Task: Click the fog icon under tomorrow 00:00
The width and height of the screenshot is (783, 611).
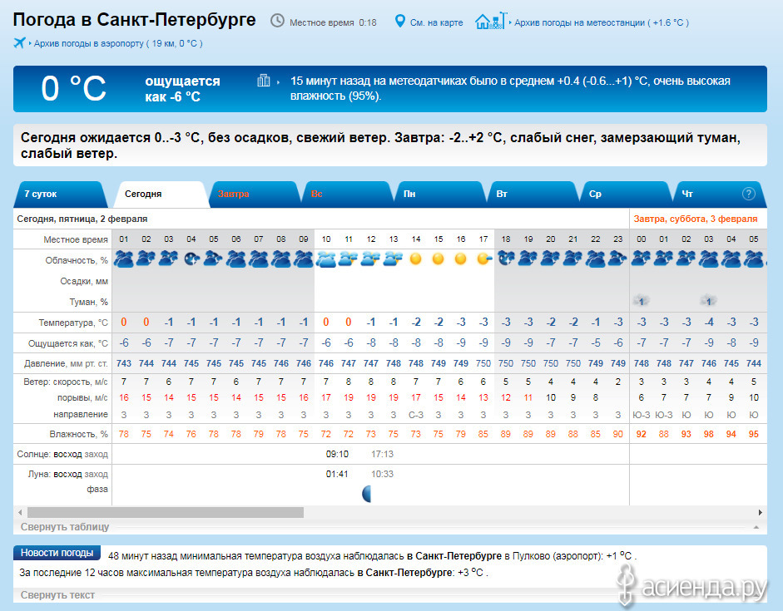Action: pos(642,301)
